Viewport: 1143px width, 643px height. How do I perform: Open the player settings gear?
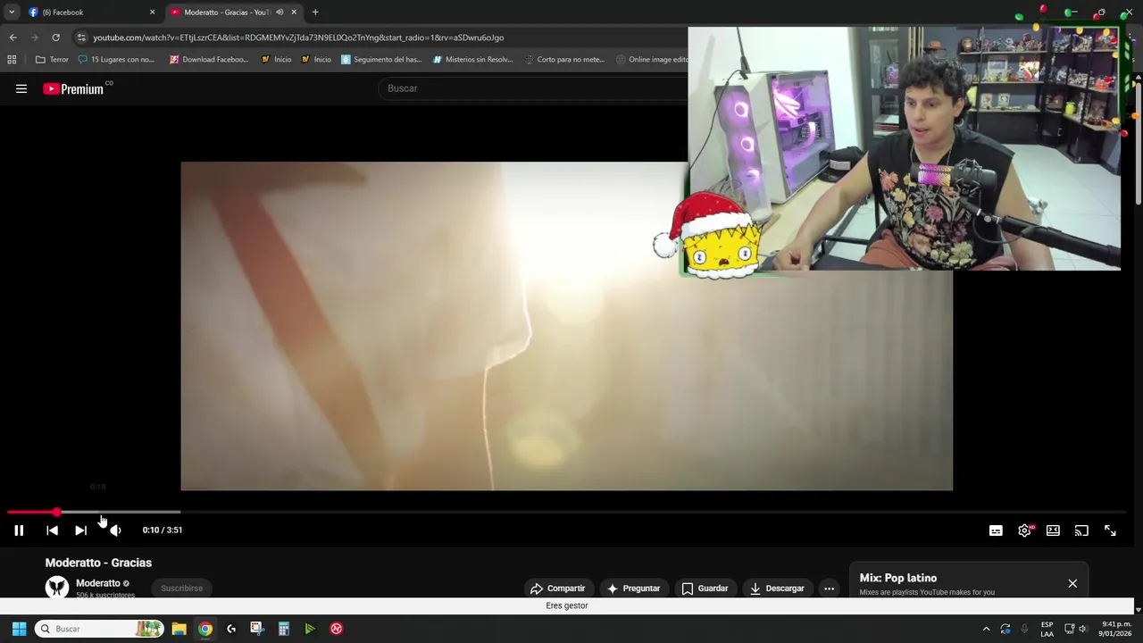click(x=1024, y=530)
